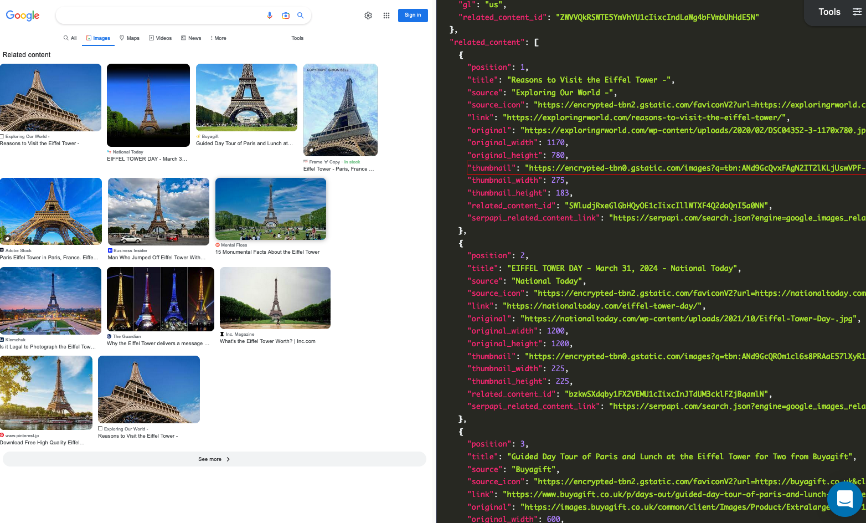
Task: Click Mental Floss source favicon
Action: tap(218, 245)
